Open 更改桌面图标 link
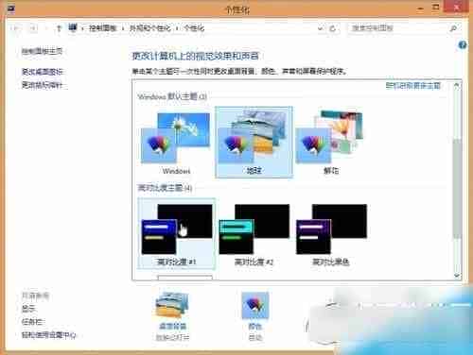 point(43,72)
